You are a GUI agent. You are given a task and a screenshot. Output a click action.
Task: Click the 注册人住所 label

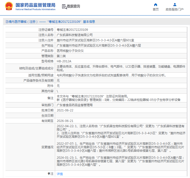click(x=46, y=40)
